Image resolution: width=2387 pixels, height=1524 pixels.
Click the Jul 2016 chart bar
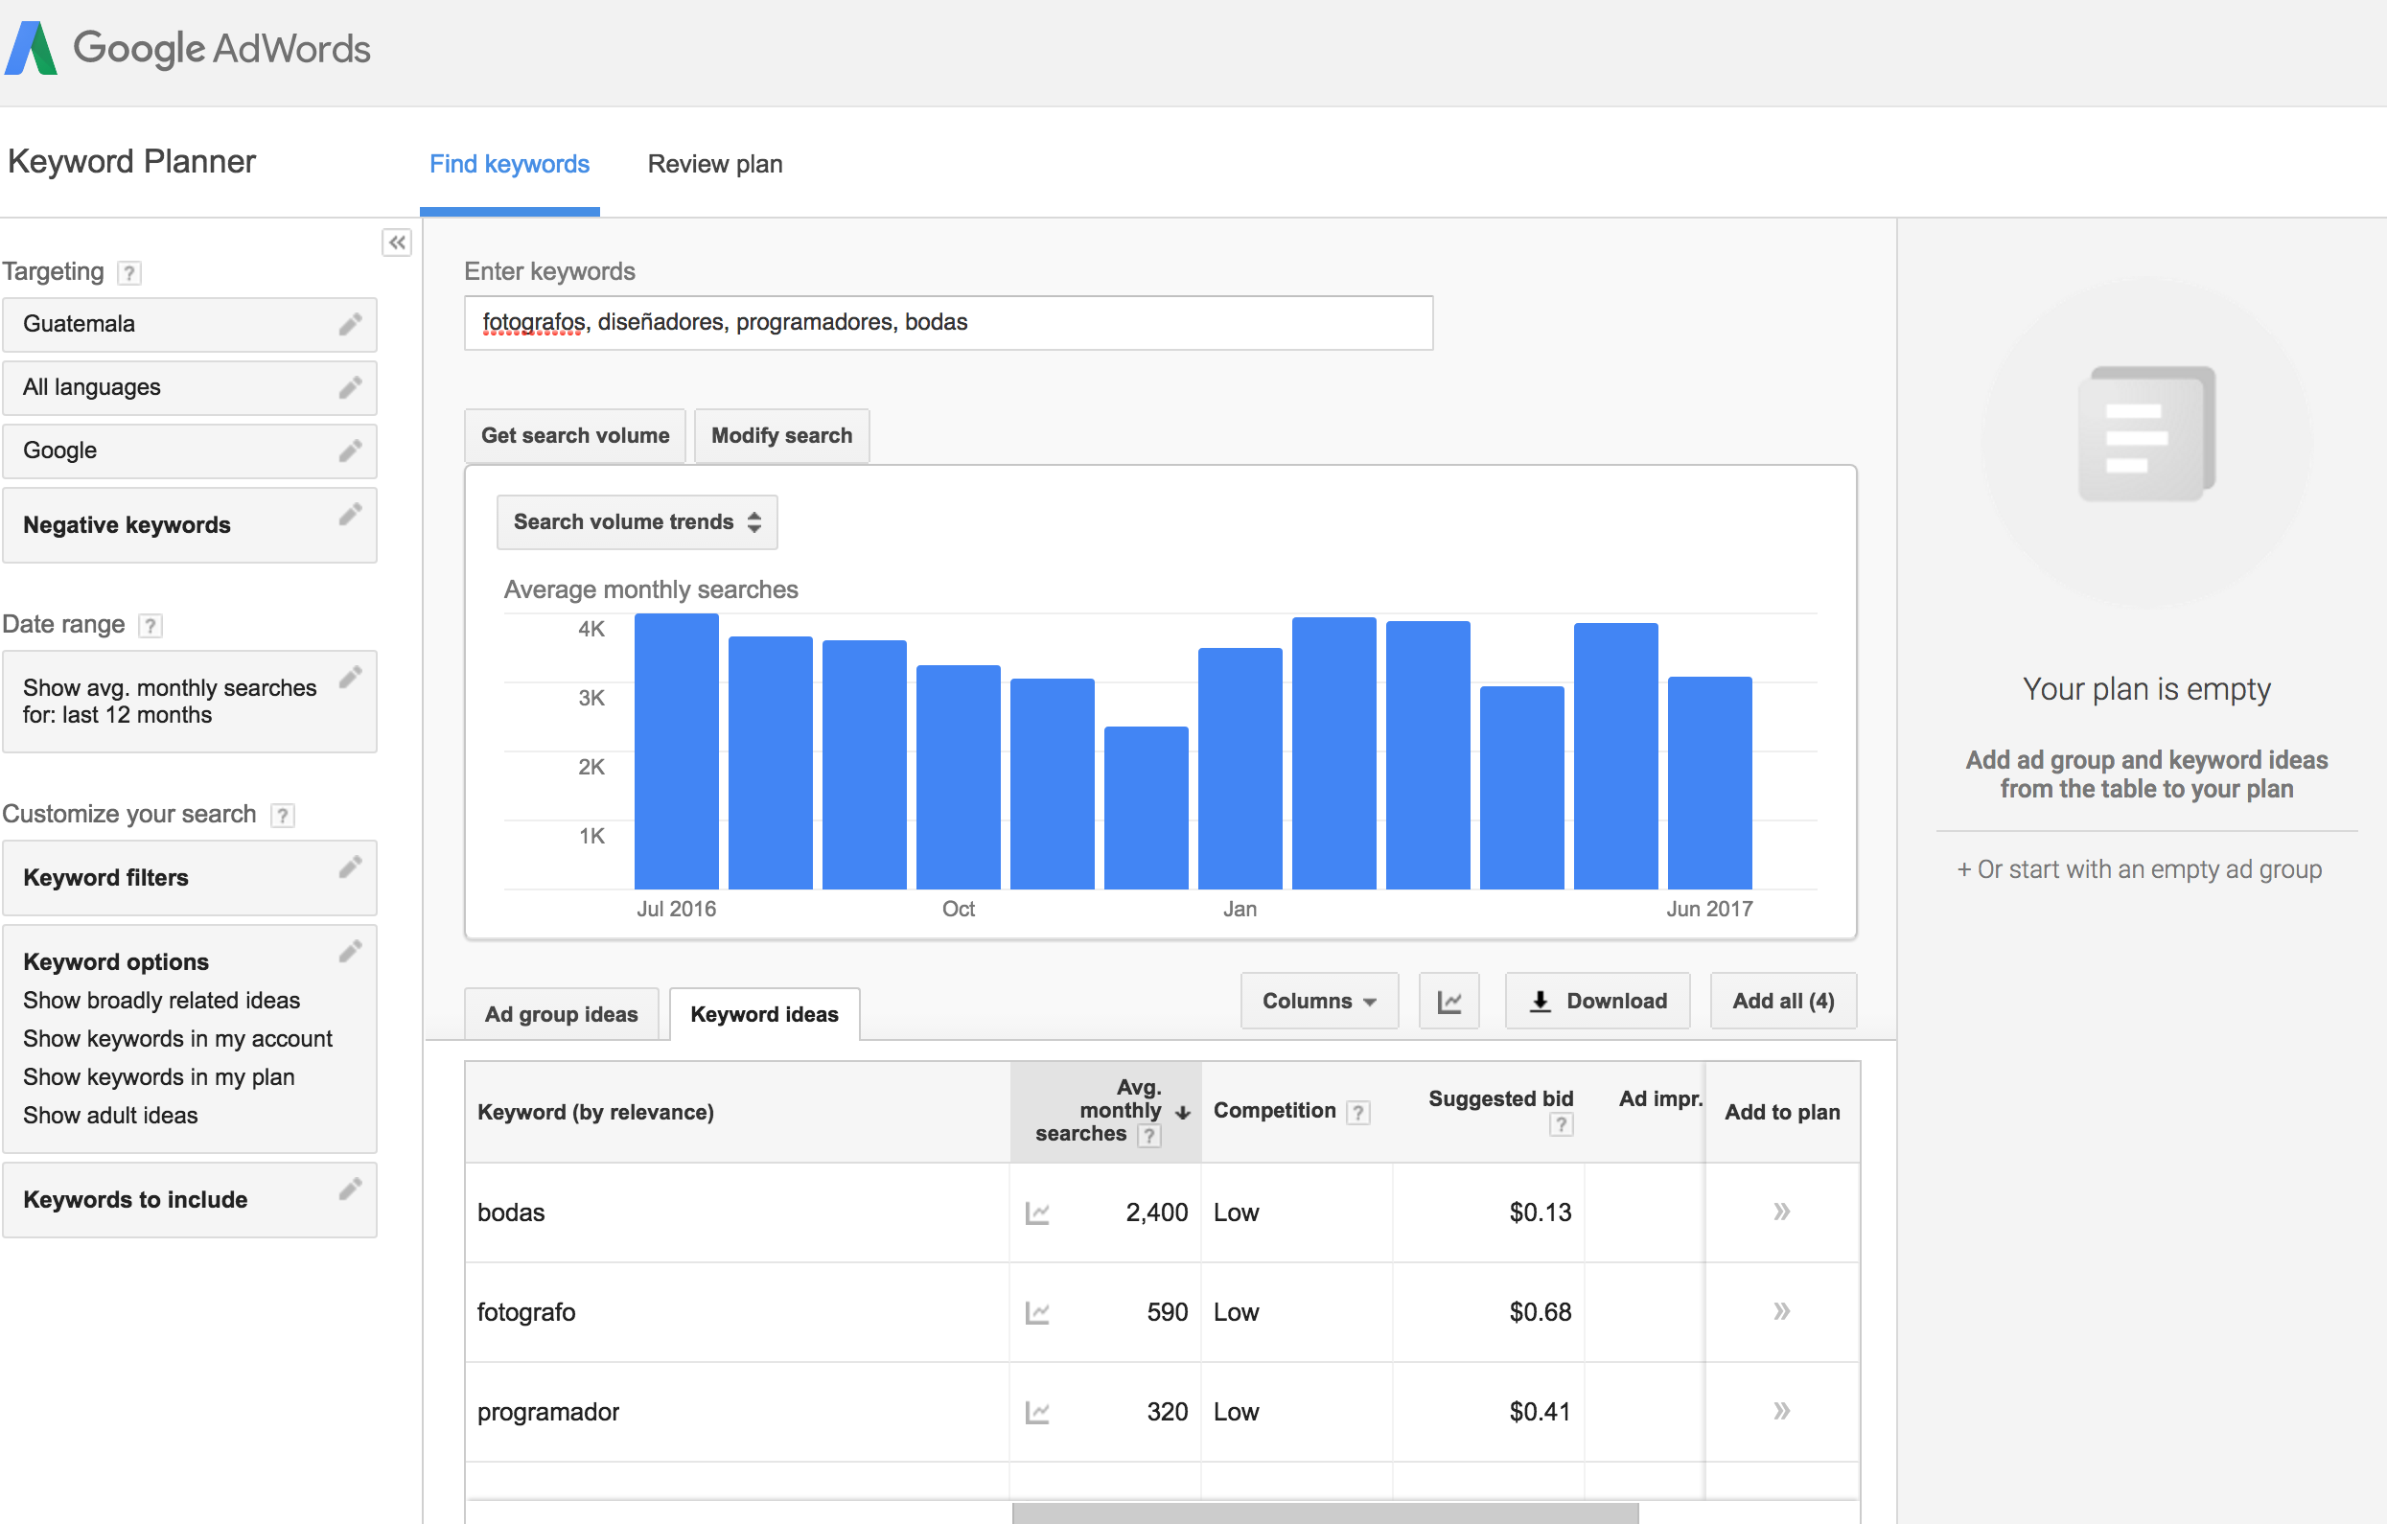(676, 751)
